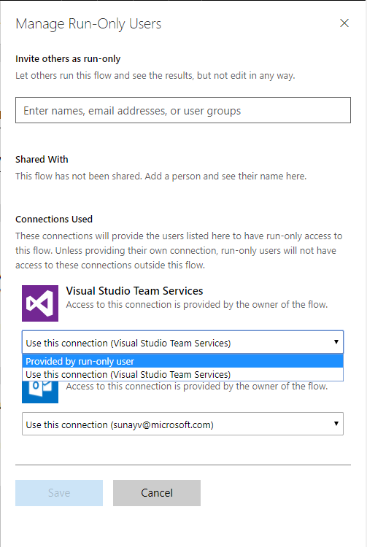Click the "Connections Used" section heading
This screenshot has height=547, width=367.
pos(54,219)
